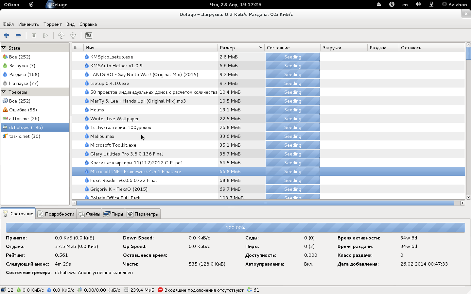Open the accessibility menu icon

392,4
